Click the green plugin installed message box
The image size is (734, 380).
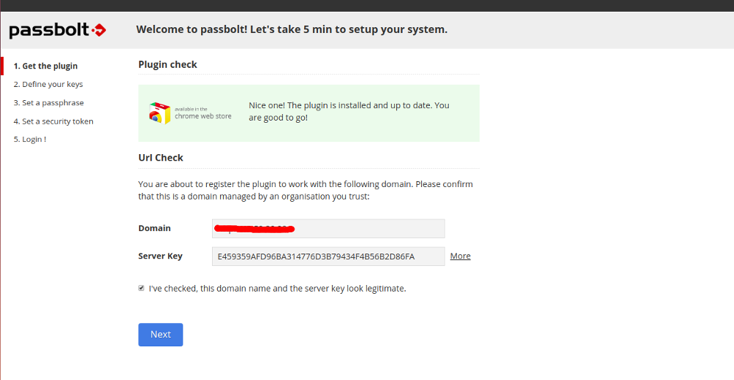point(309,113)
